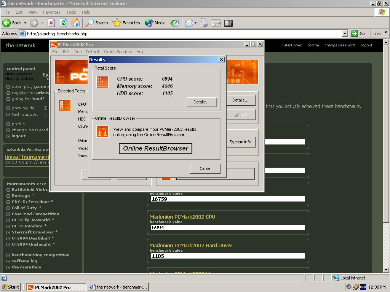Click the benchmark field containing 16759
390x292 pixels.
click(x=228, y=199)
